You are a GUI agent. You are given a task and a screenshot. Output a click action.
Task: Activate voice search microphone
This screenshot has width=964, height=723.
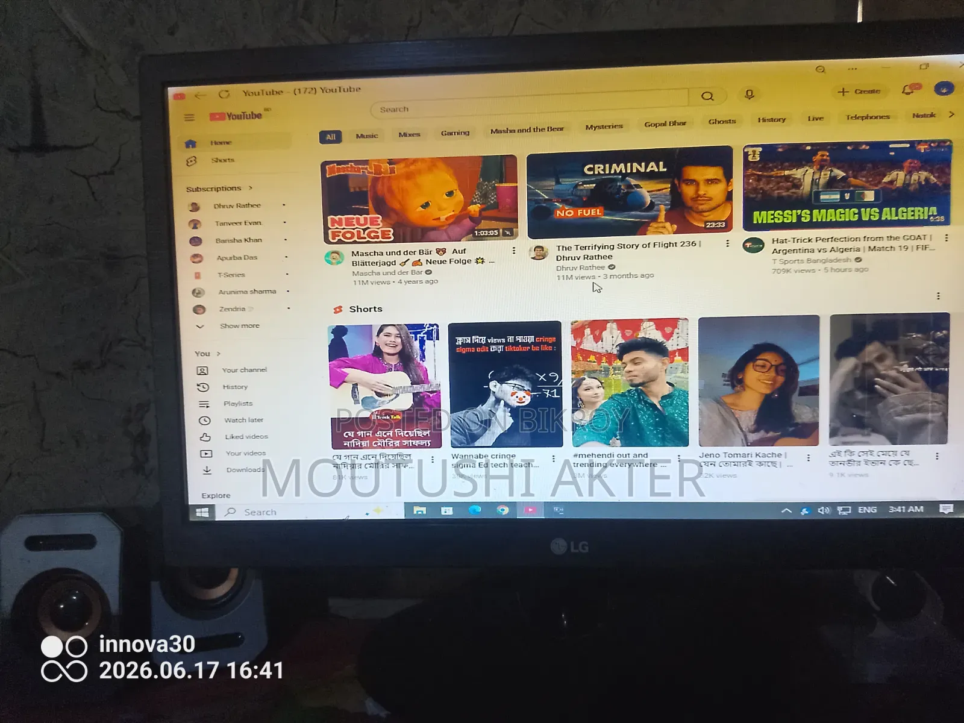point(750,94)
